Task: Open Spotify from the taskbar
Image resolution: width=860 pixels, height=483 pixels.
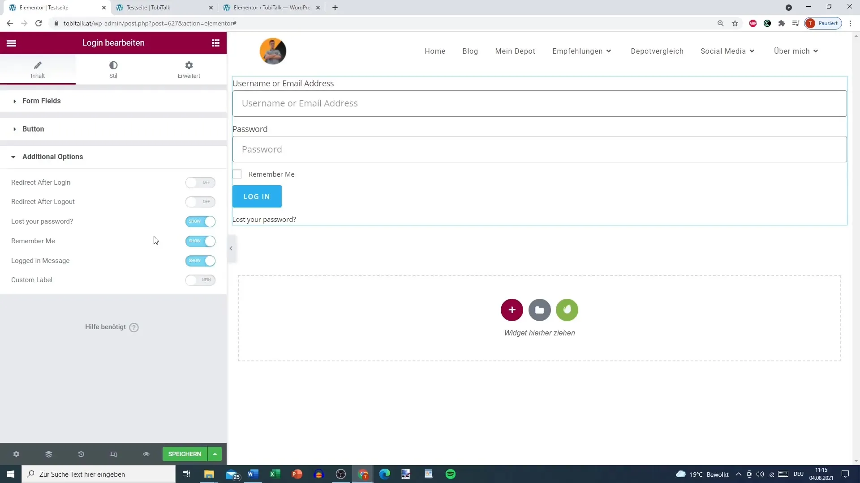Action: pos(451,474)
